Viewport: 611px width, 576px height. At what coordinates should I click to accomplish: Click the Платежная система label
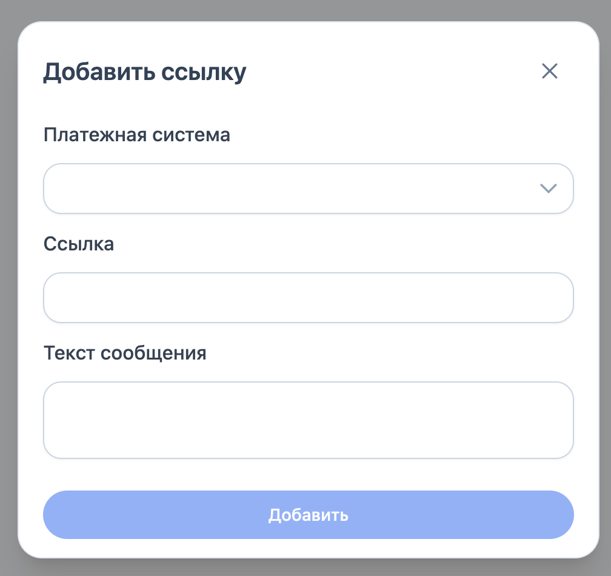point(136,135)
